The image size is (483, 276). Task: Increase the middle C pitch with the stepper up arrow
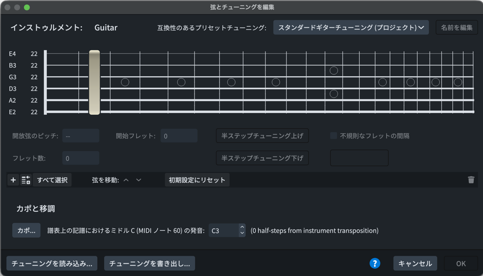click(242, 227)
